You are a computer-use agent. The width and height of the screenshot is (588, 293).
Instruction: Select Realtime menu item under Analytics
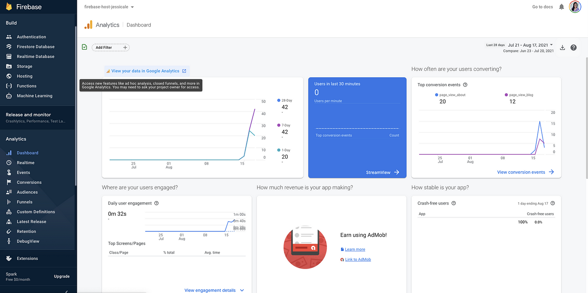26,162
